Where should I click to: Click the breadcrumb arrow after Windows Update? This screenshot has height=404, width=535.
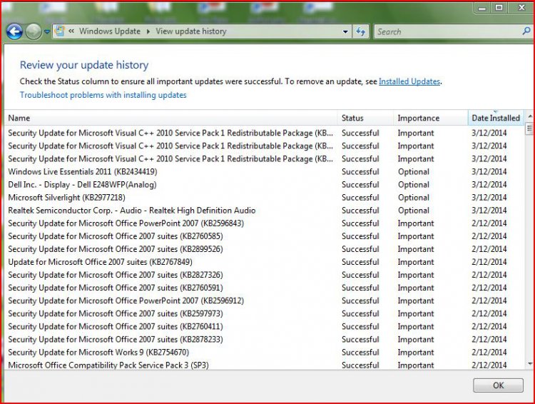pyautogui.click(x=148, y=31)
